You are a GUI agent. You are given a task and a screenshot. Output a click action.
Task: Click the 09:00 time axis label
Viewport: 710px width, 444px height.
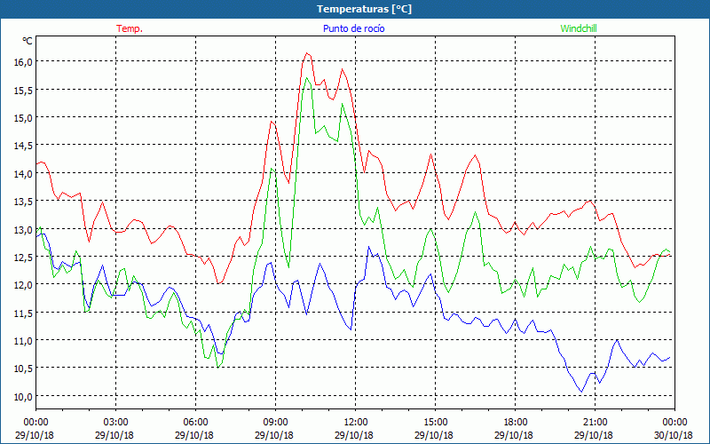pos(275,423)
